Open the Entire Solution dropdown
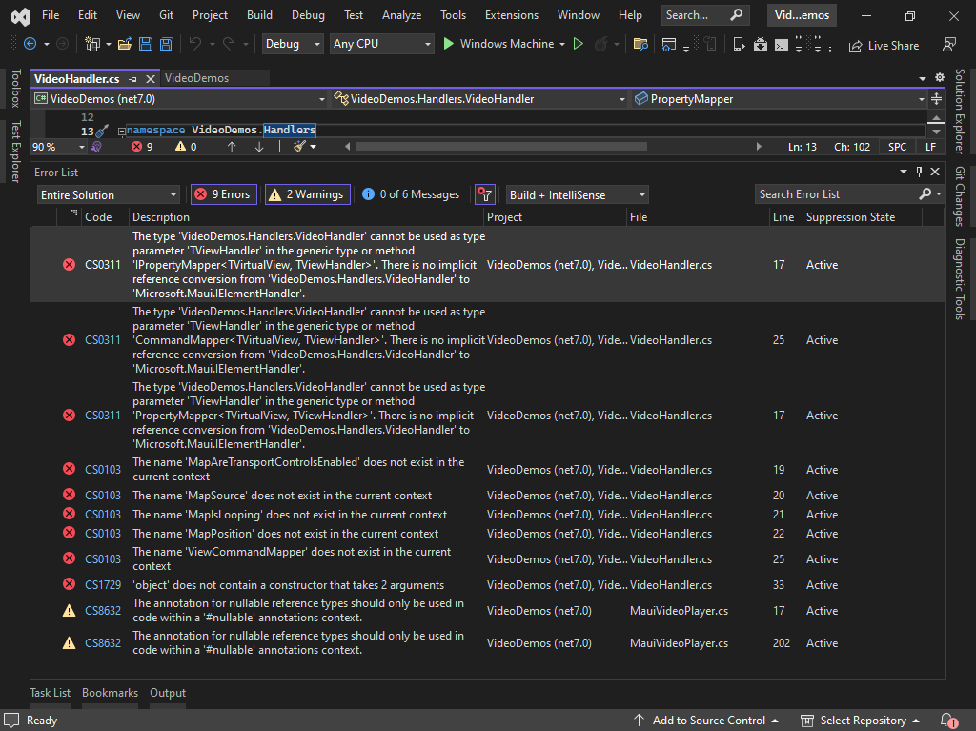Screen dimensions: 976x731 click(x=108, y=193)
